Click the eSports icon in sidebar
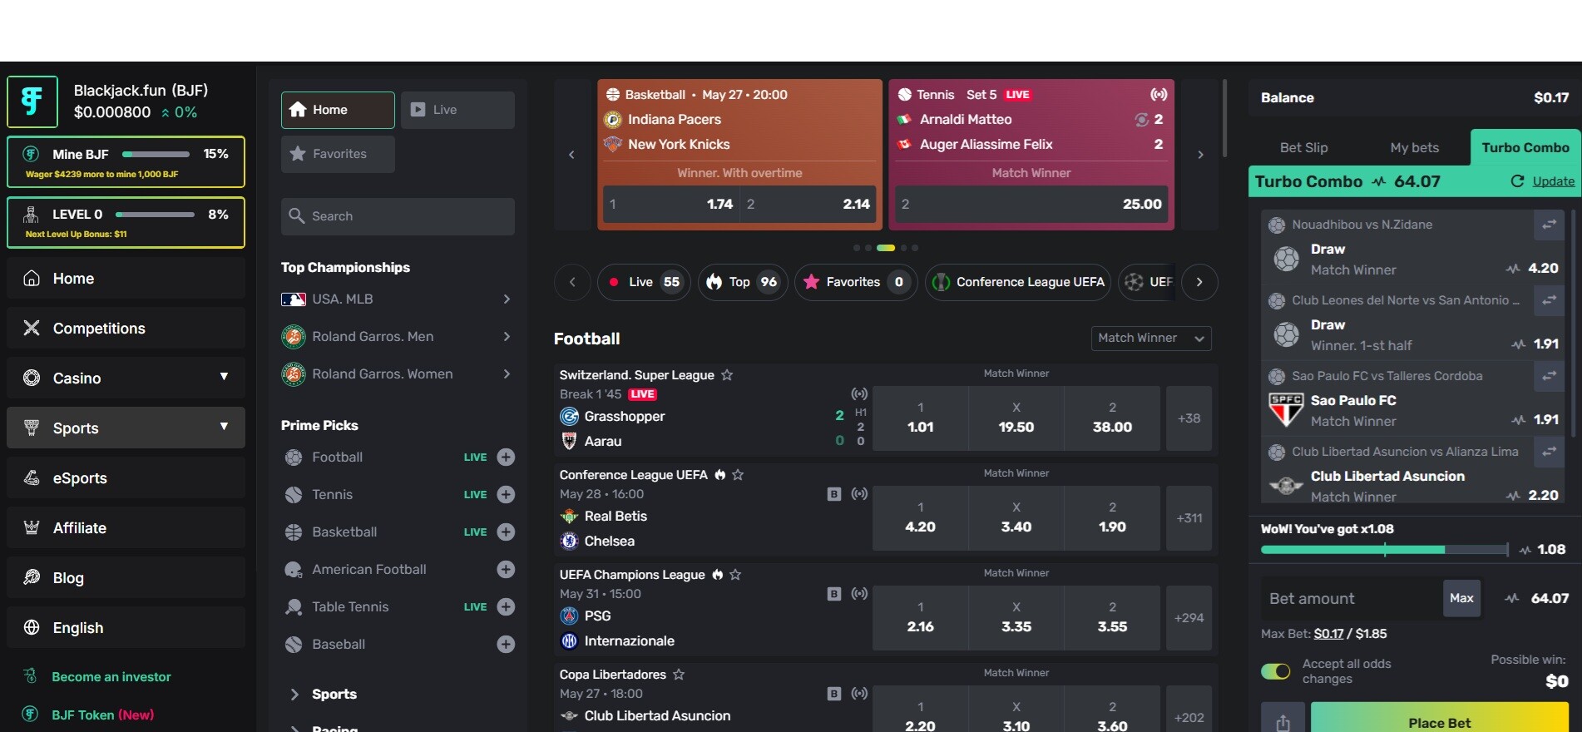 [32, 477]
